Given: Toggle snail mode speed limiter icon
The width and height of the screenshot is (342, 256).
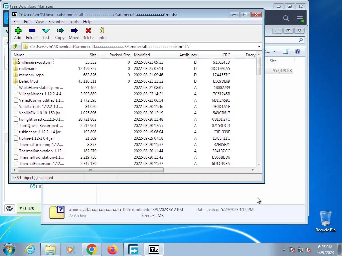Looking at the screenshot, I should 10,208.
